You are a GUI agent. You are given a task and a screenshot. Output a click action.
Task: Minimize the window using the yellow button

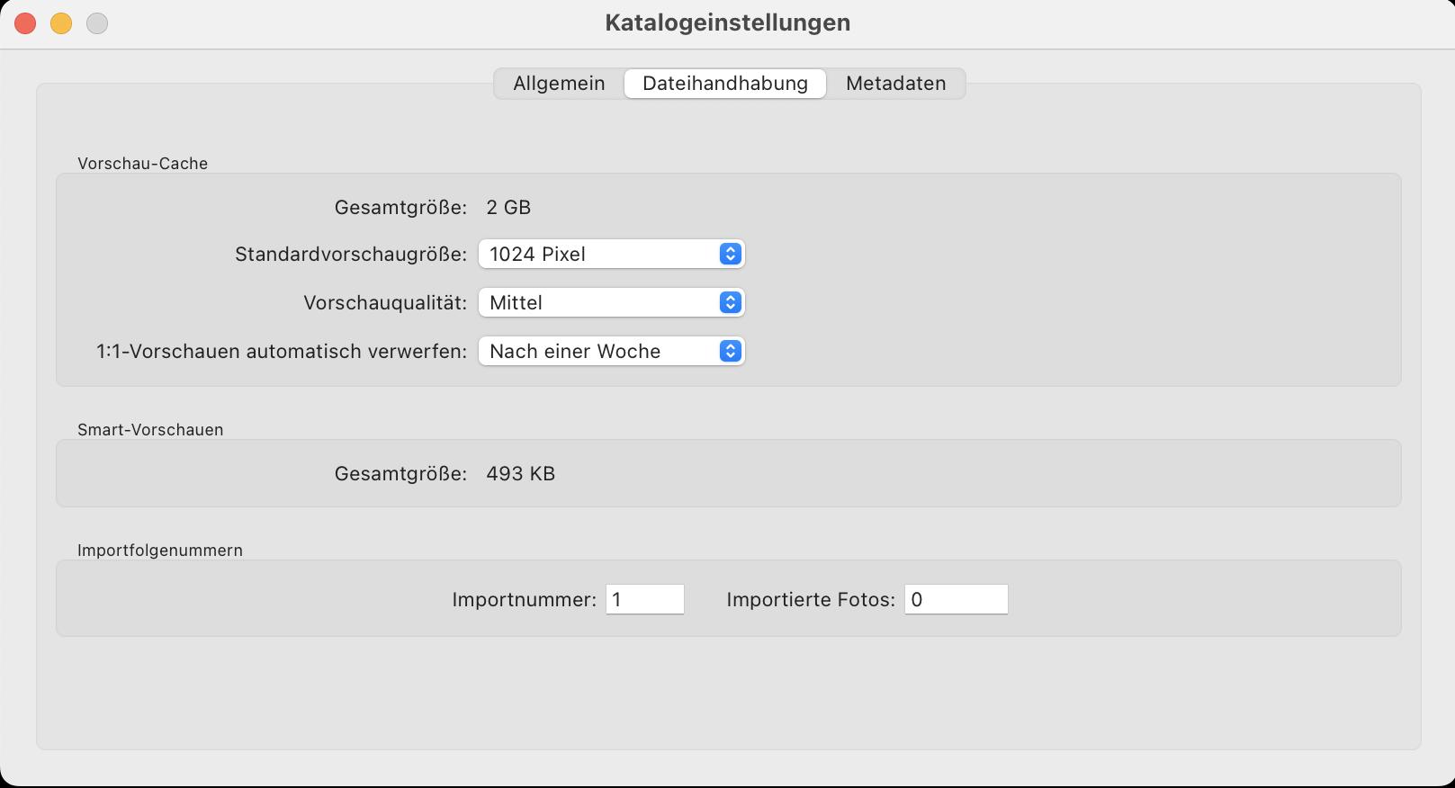click(61, 23)
